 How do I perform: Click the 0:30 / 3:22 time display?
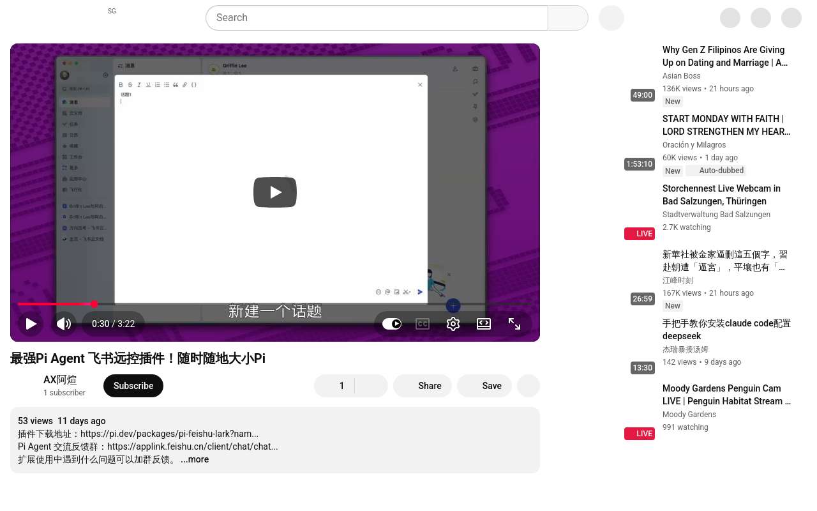coord(113,324)
